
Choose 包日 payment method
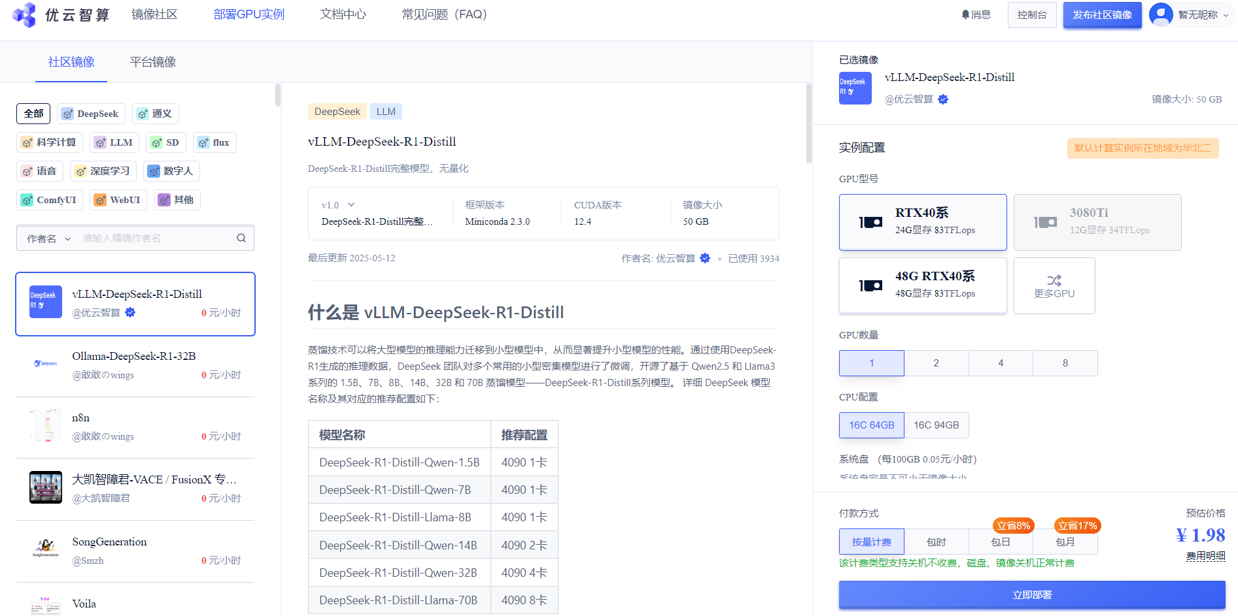(1001, 542)
